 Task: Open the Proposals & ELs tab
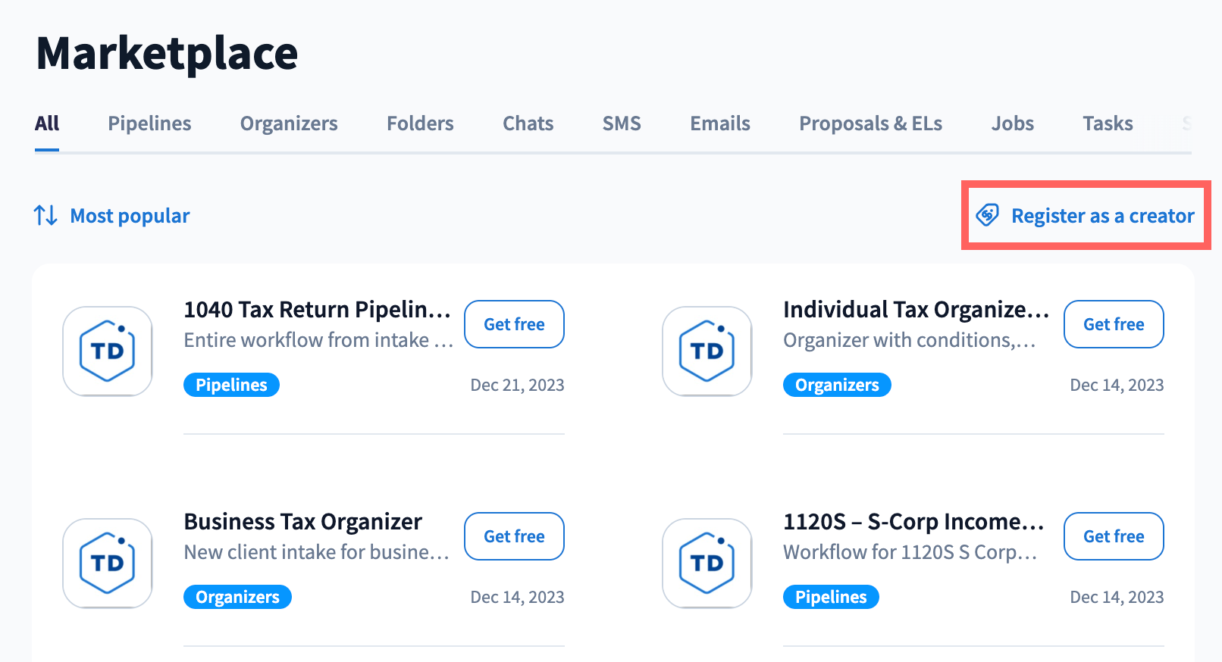pyautogui.click(x=870, y=123)
